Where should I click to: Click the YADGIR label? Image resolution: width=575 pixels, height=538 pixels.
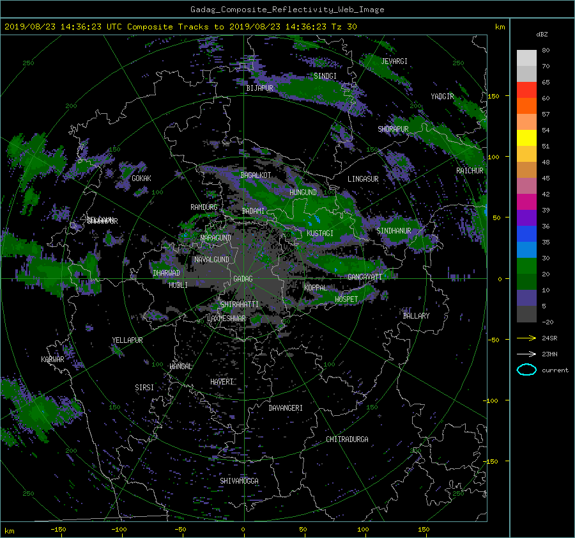tap(442, 97)
